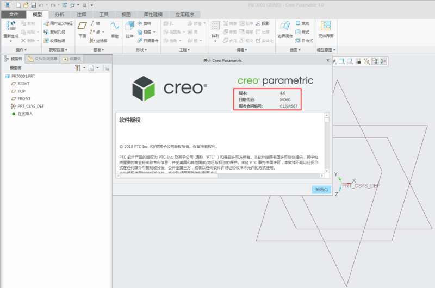The image size is (435, 288).
Task: Click the Regenerate icon in quick access toolbar
Action: (64, 5)
